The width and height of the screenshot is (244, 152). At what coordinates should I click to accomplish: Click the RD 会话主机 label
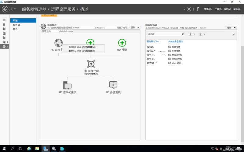113,92
